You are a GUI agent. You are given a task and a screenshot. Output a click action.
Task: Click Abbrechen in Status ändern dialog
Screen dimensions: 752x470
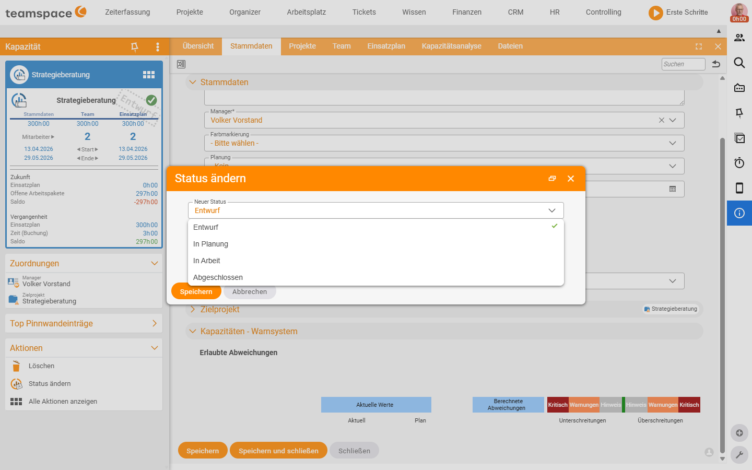click(x=250, y=292)
